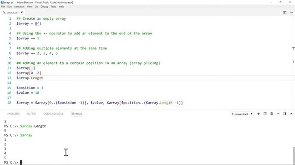Open the editor More Actions ellipsis menu
295x165 pixels.
click(291, 12)
